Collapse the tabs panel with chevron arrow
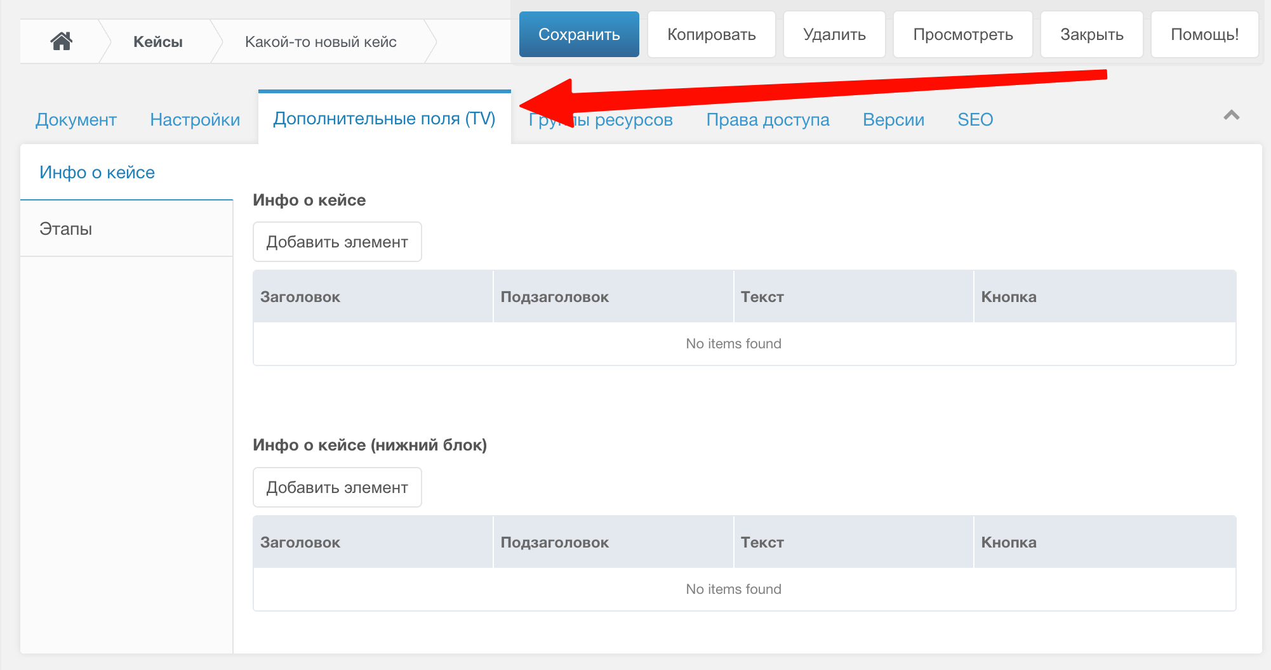The height and width of the screenshot is (670, 1271). point(1231,115)
